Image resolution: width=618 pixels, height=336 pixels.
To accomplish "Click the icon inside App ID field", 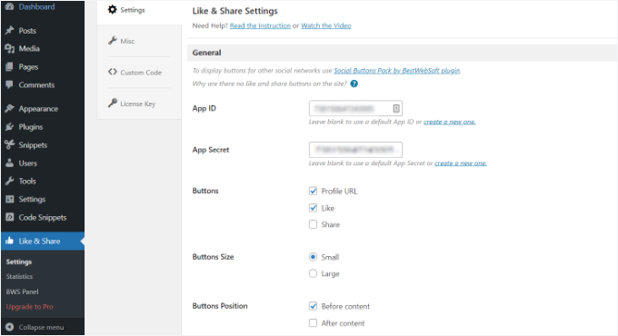I will (x=396, y=108).
